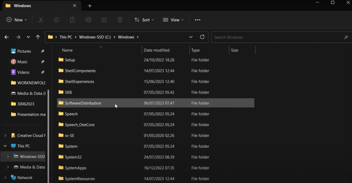Click the Cut scissors icon in toolbar

[x=41, y=20]
